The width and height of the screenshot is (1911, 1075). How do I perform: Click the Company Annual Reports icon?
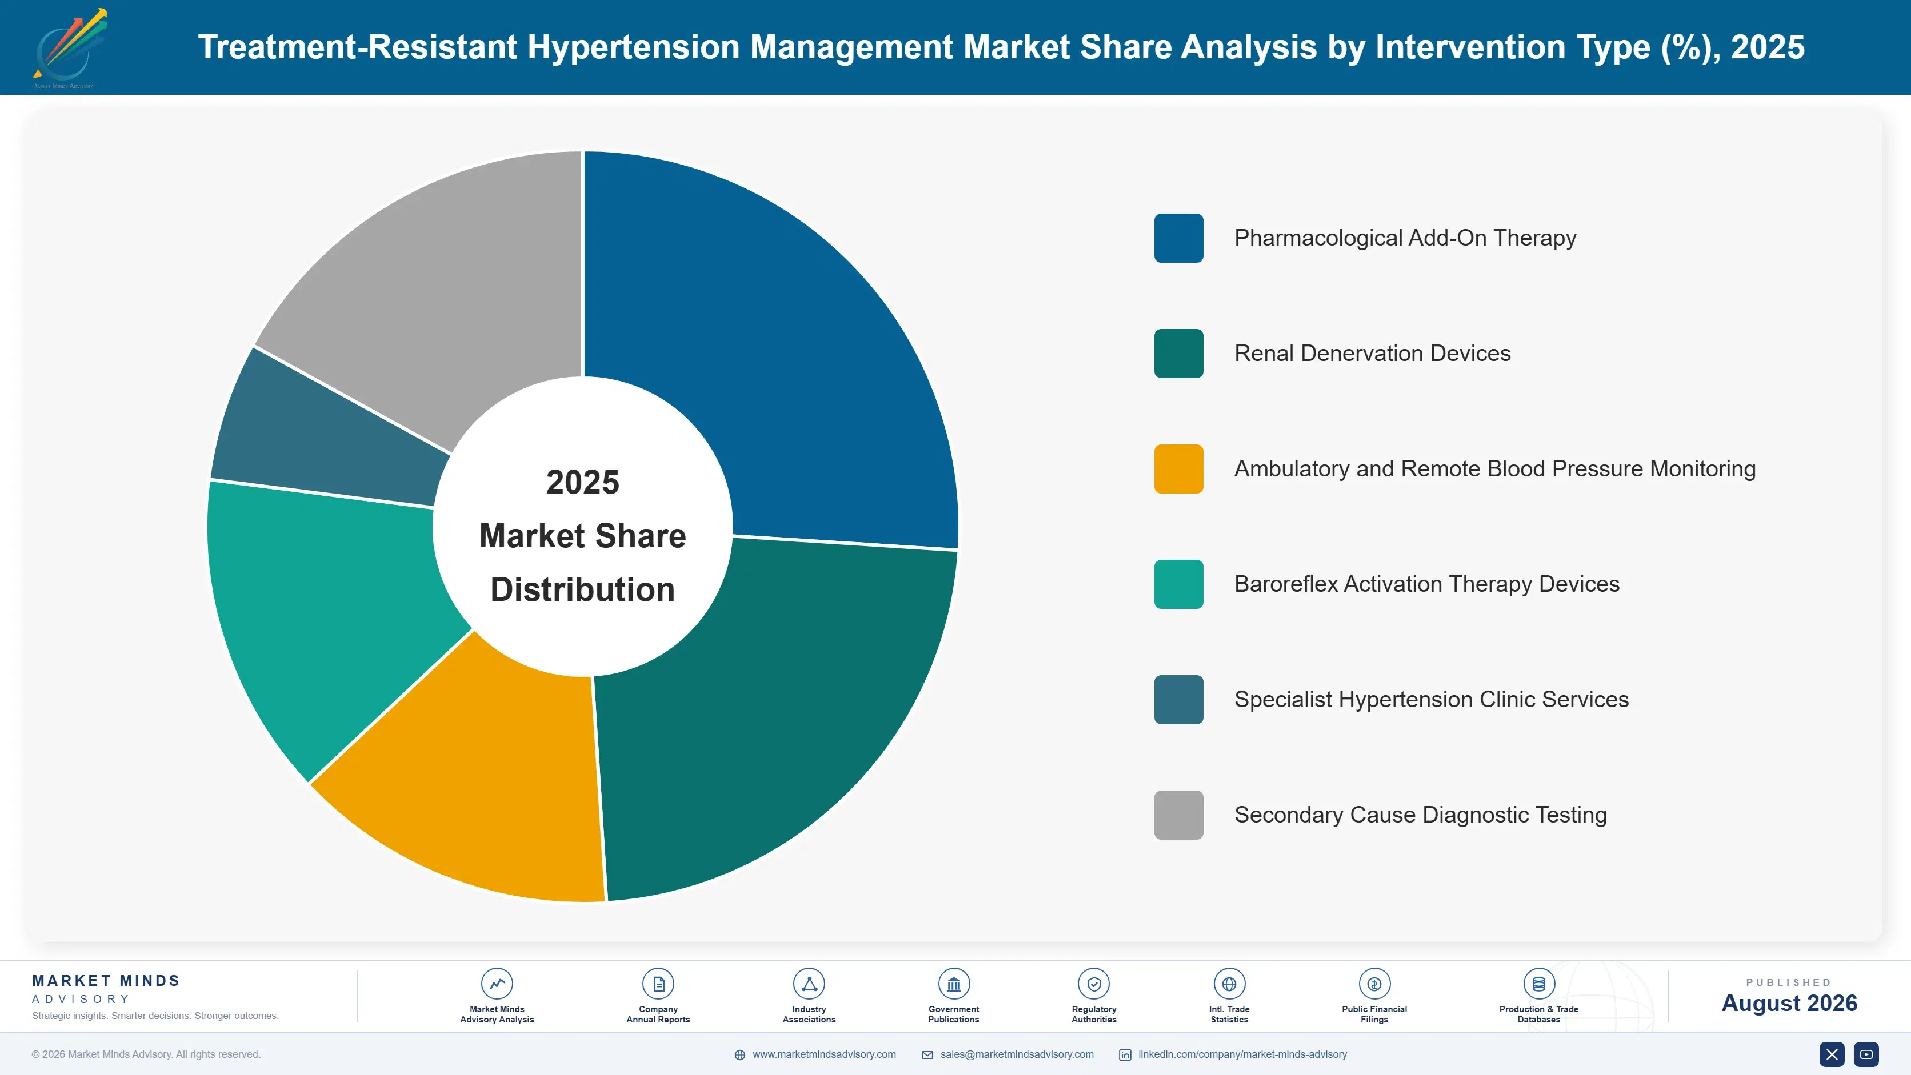tap(658, 984)
